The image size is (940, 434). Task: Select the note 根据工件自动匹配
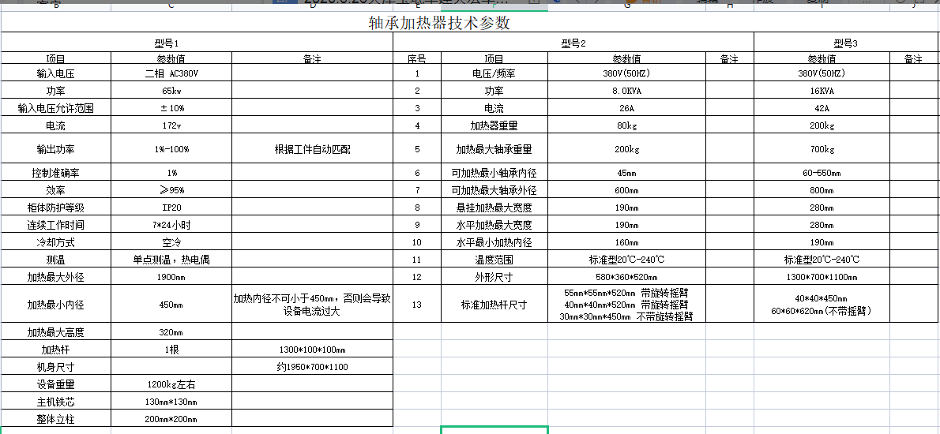(x=312, y=149)
